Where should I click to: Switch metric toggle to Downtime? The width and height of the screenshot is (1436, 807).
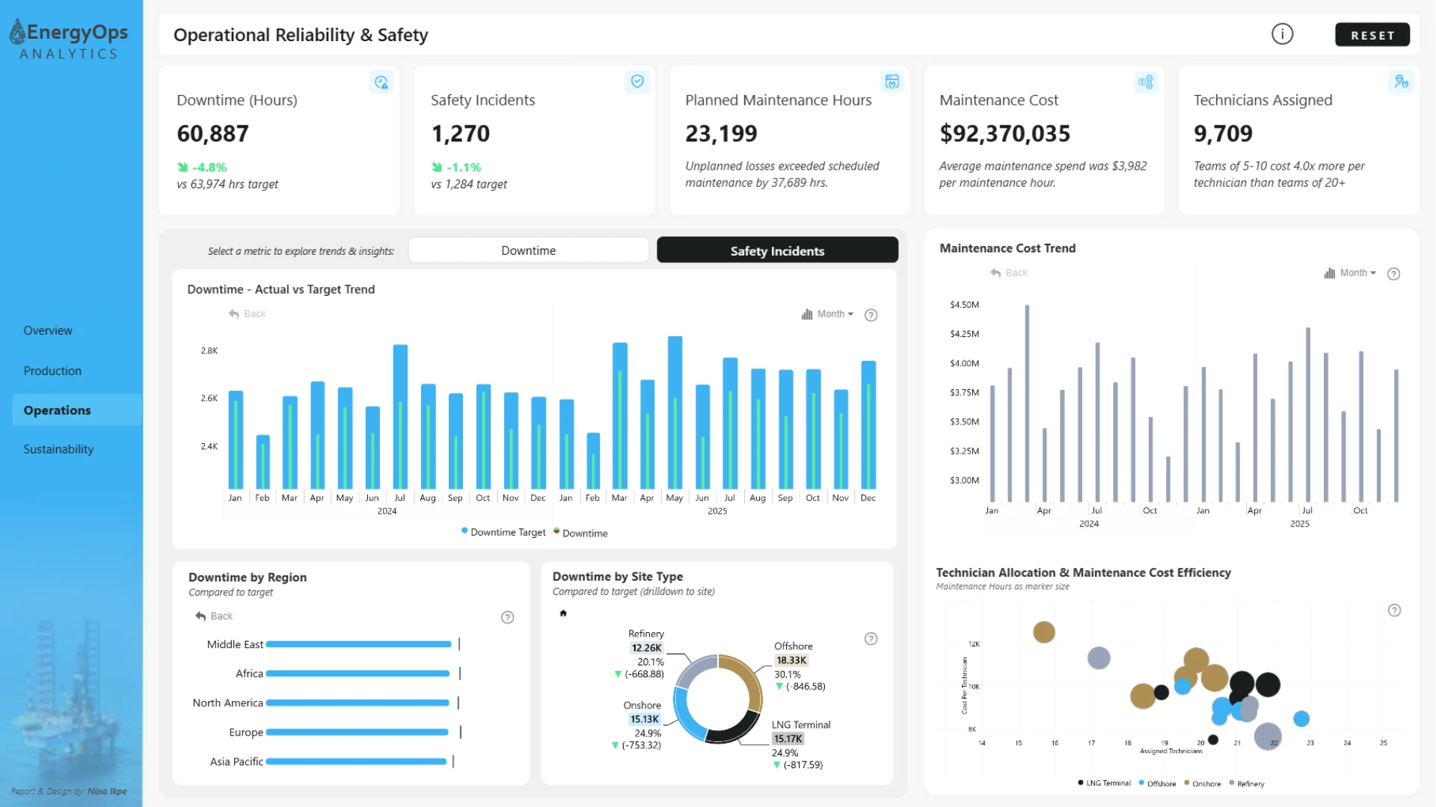(528, 250)
